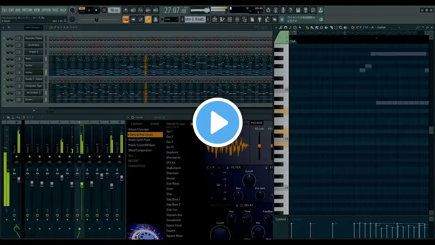Click the add channel plus button

pyautogui.click(x=34, y=111)
